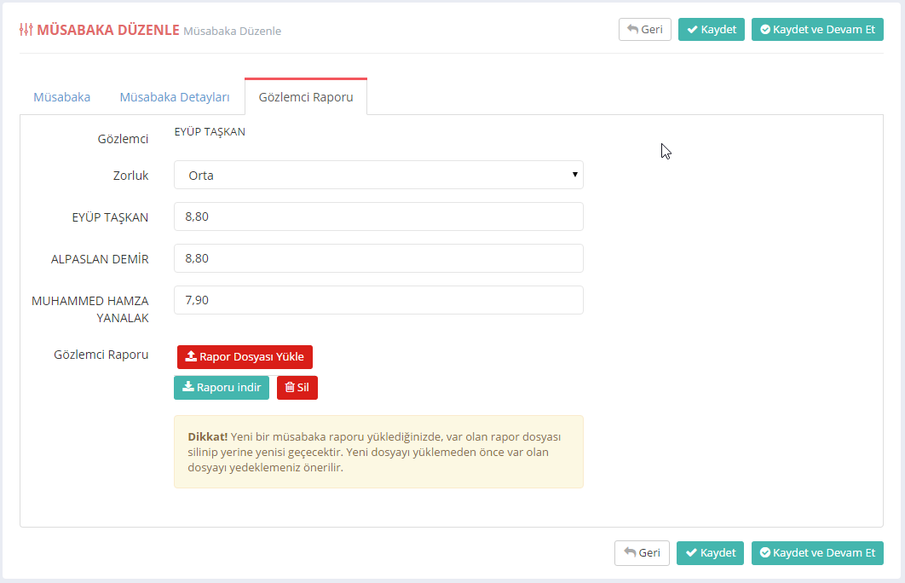The width and height of the screenshot is (905, 583).
Task: Open the Zorluk dropdown showing Orta
Action: coord(378,176)
